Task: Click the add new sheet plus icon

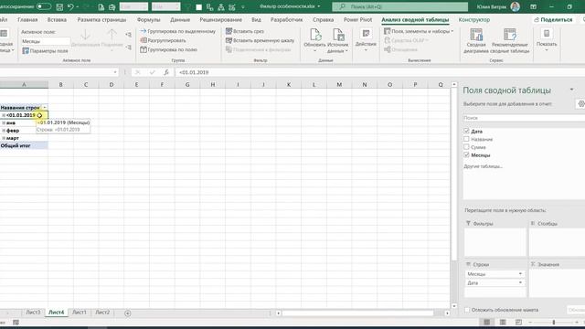Action: pos(128,313)
